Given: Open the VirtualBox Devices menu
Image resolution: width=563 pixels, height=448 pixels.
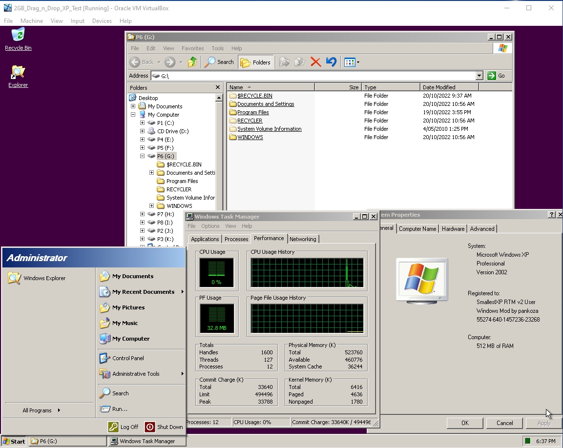Looking at the screenshot, I should (102, 21).
